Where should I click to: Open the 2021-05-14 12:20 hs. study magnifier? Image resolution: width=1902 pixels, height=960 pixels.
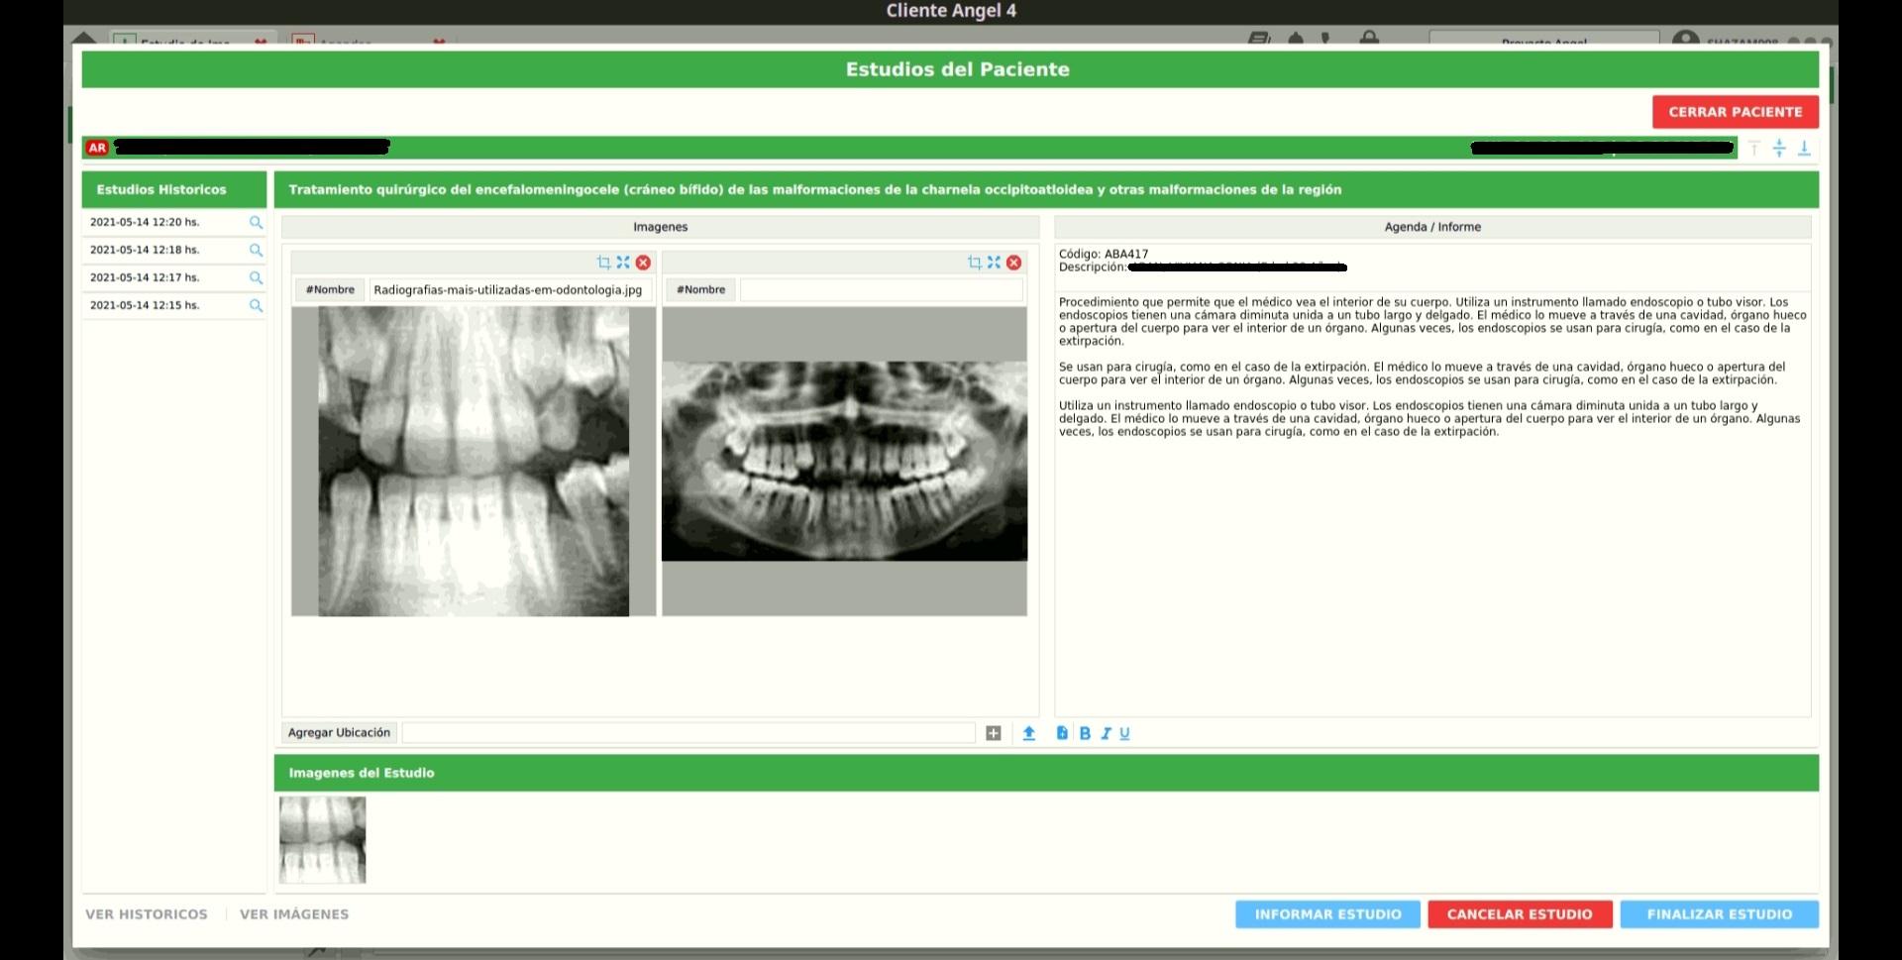coord(256,223)
